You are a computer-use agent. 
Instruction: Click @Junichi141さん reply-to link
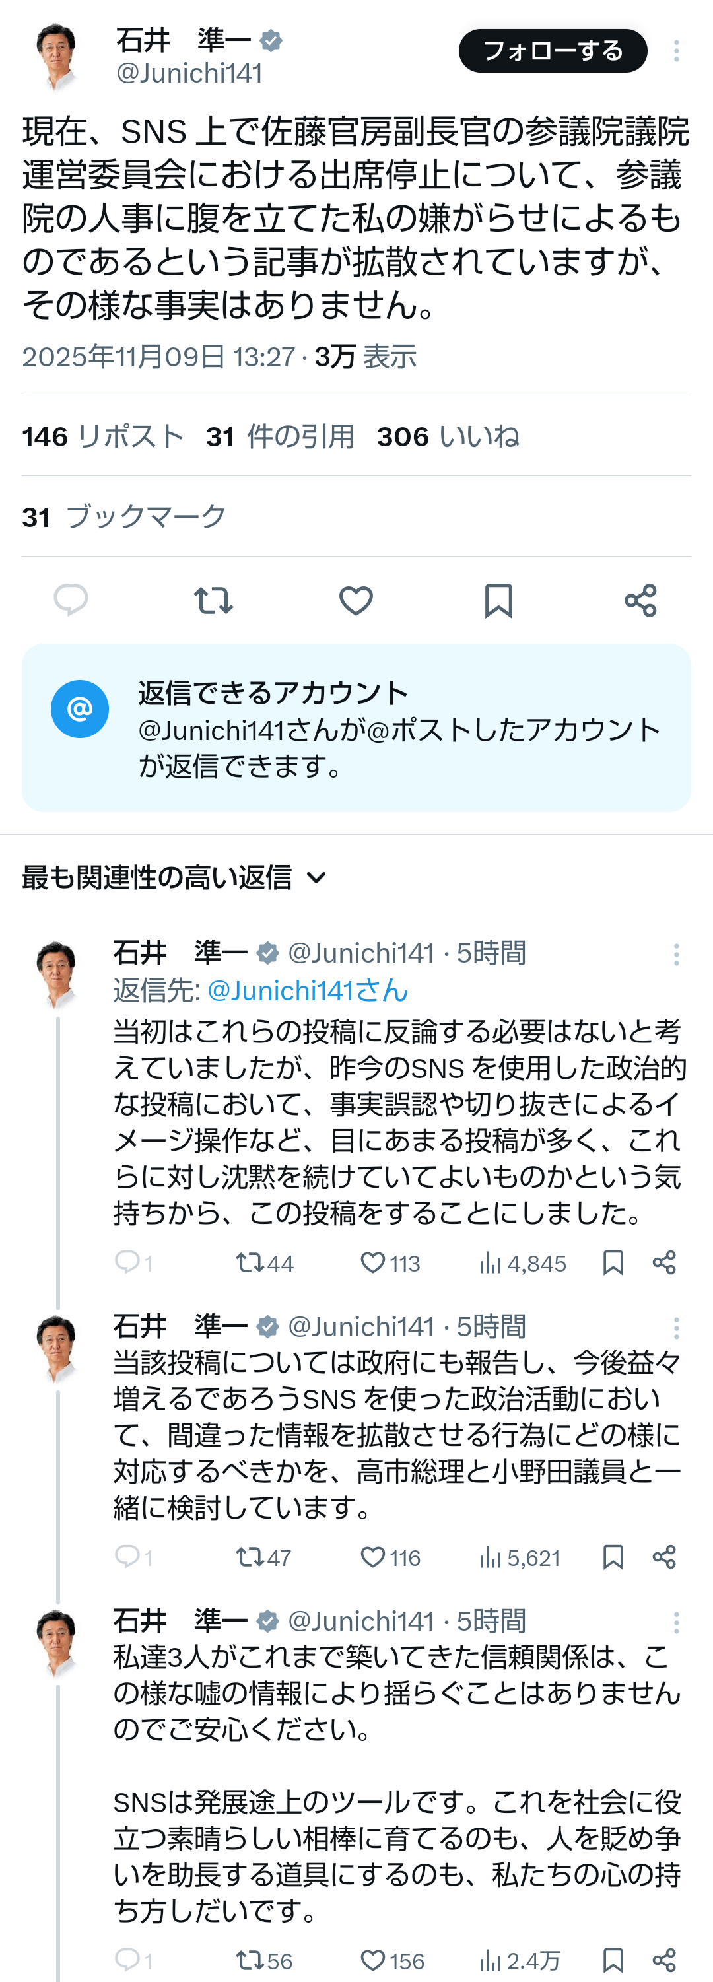point(308,990)
